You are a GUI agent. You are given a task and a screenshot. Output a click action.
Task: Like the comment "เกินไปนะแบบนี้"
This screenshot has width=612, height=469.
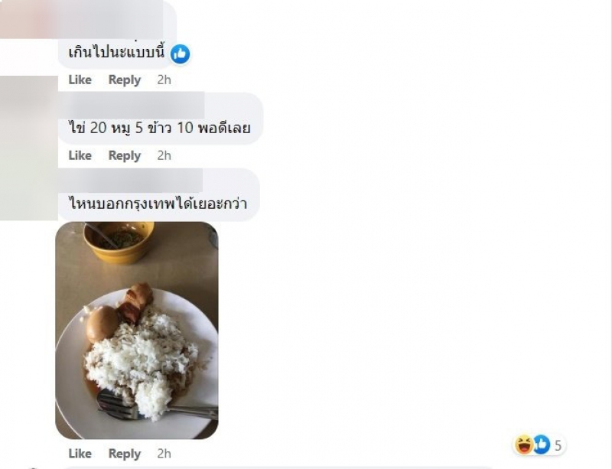pyautogui.click(x=80, y=80)
